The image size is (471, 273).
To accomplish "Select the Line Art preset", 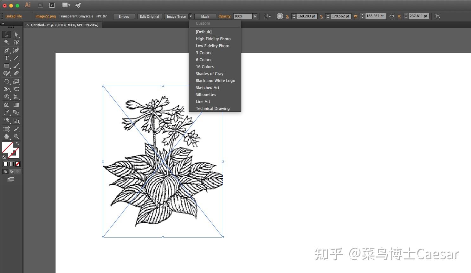I will click(x=203, y=102).
